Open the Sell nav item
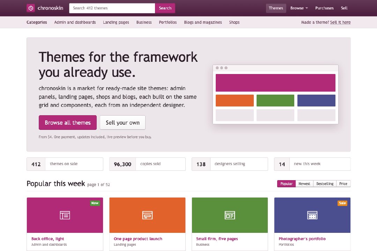This screenshot has height=251, width=377. 344,8
